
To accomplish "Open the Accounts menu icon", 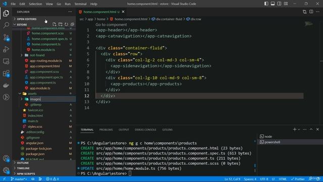I will tap(6, 158).
